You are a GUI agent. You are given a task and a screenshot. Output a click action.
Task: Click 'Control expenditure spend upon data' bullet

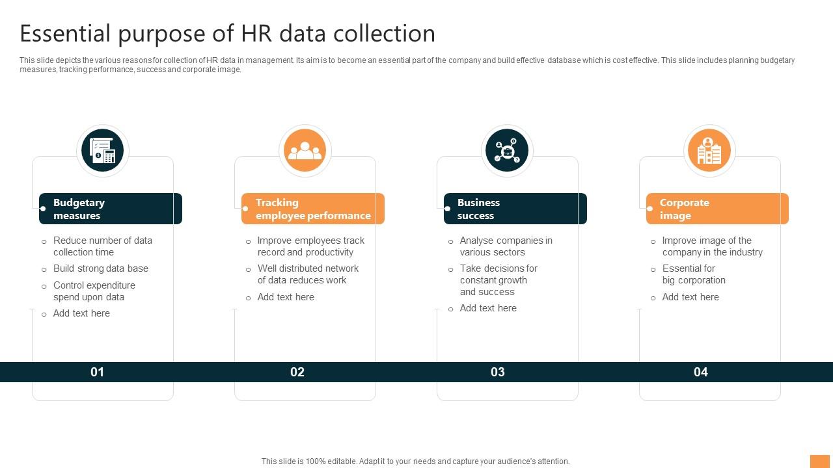point(94,291)
